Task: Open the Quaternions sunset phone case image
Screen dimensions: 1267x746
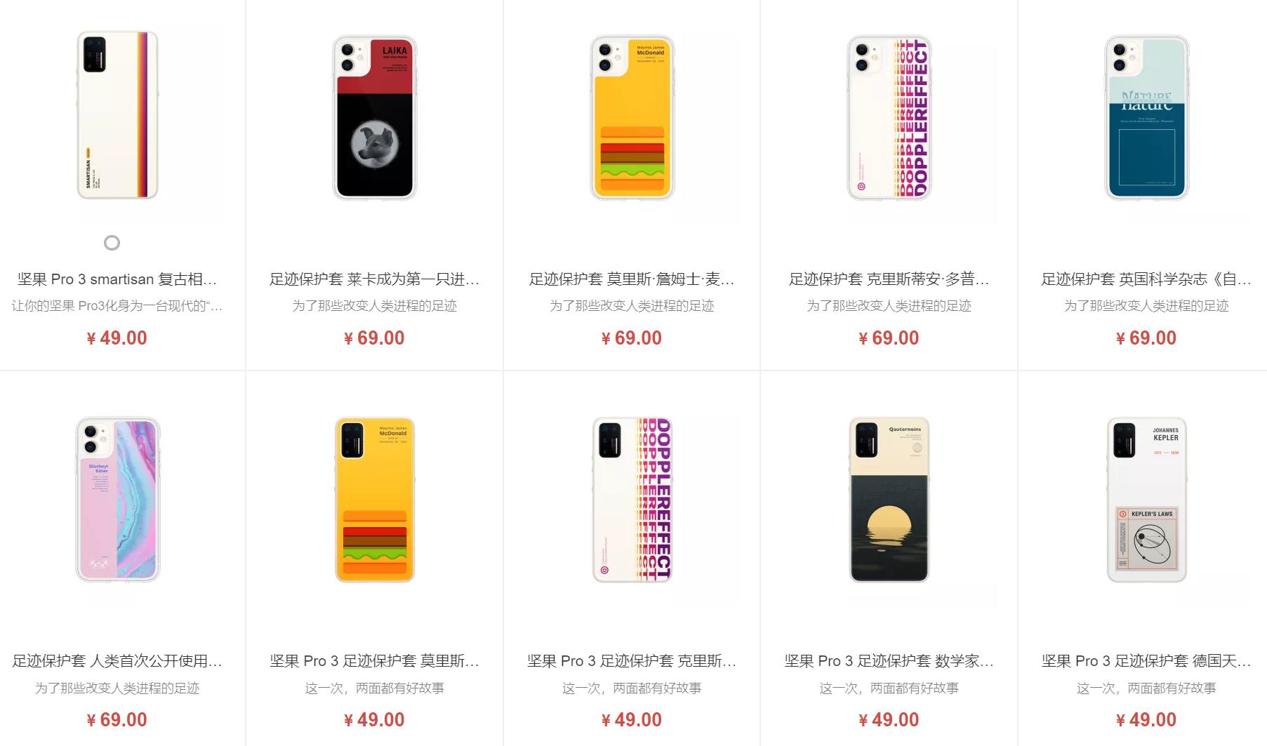Action: (x=889, y=500)
